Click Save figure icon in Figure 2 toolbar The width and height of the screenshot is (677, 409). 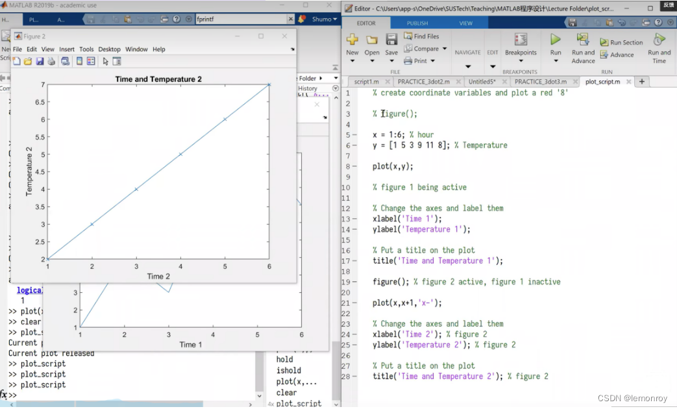tap(40, 61)
